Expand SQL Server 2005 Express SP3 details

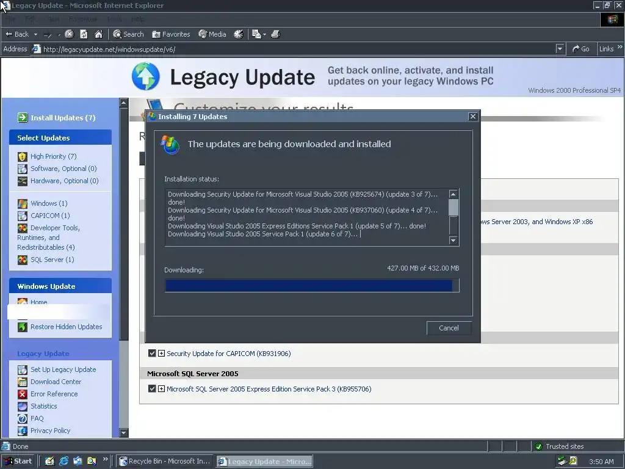point(161,388)
